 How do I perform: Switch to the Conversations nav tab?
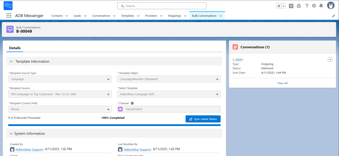click(101, 16)
